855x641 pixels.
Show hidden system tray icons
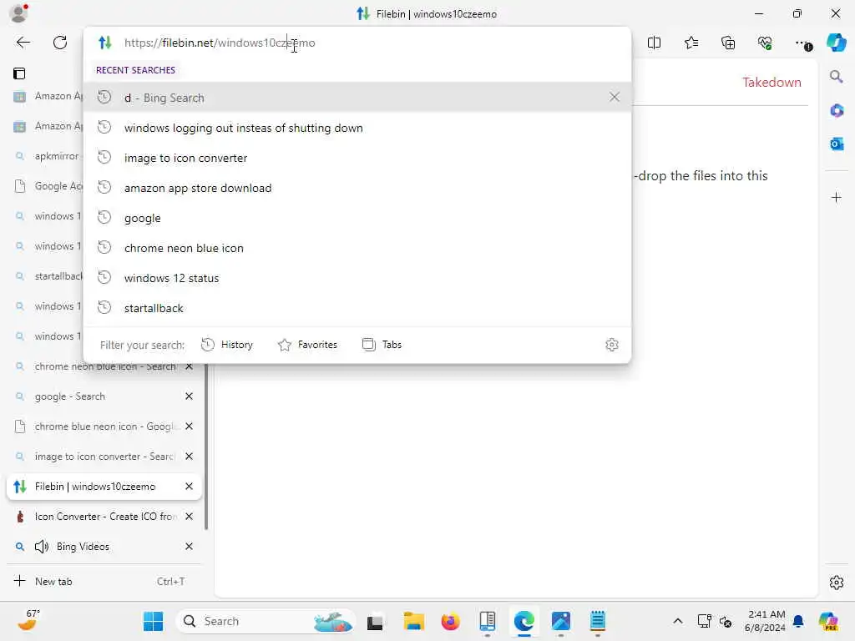678,621
